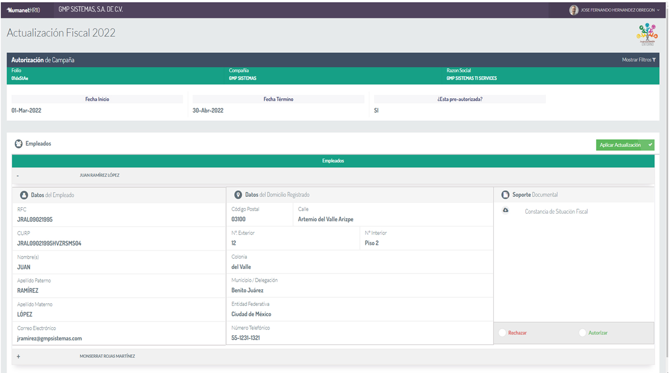Show filters with Mostrar Filtros
This screenshot has width=669, height=373.
click(638, 60)
